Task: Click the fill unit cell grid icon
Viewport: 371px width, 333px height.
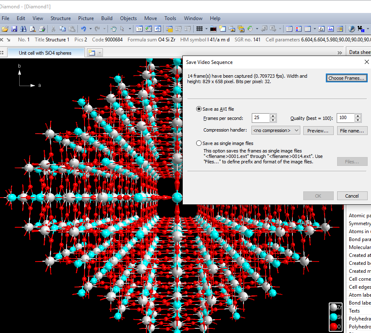Action: 200,29
